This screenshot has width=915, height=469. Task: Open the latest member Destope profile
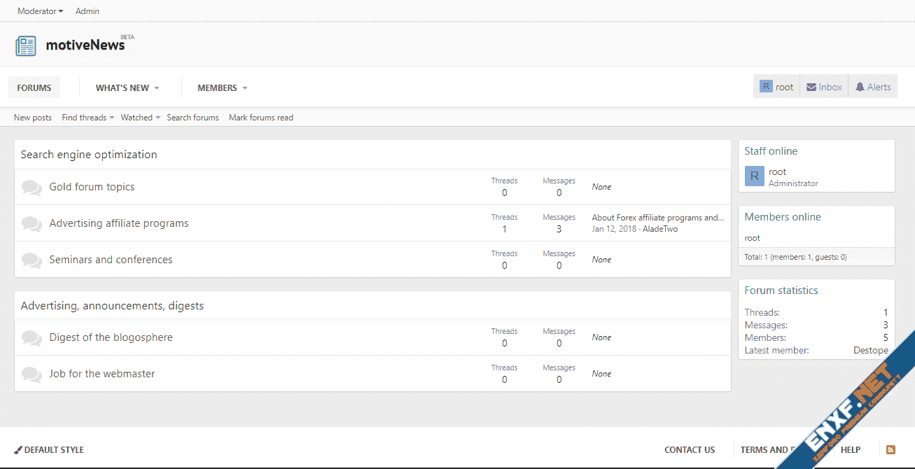[870, 350]
